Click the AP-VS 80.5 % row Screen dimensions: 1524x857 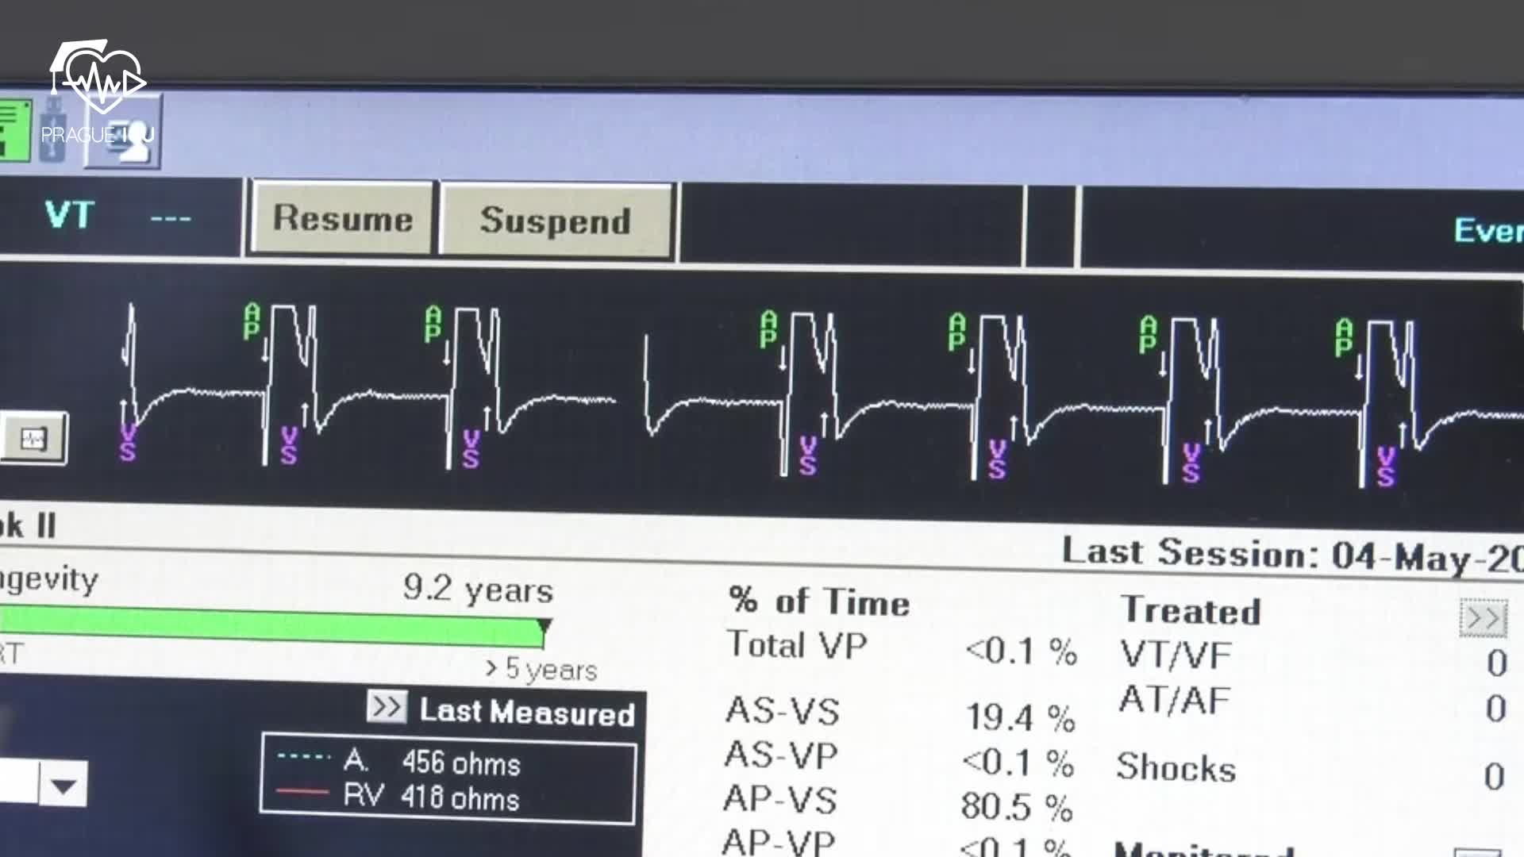(x=899, y=802)
